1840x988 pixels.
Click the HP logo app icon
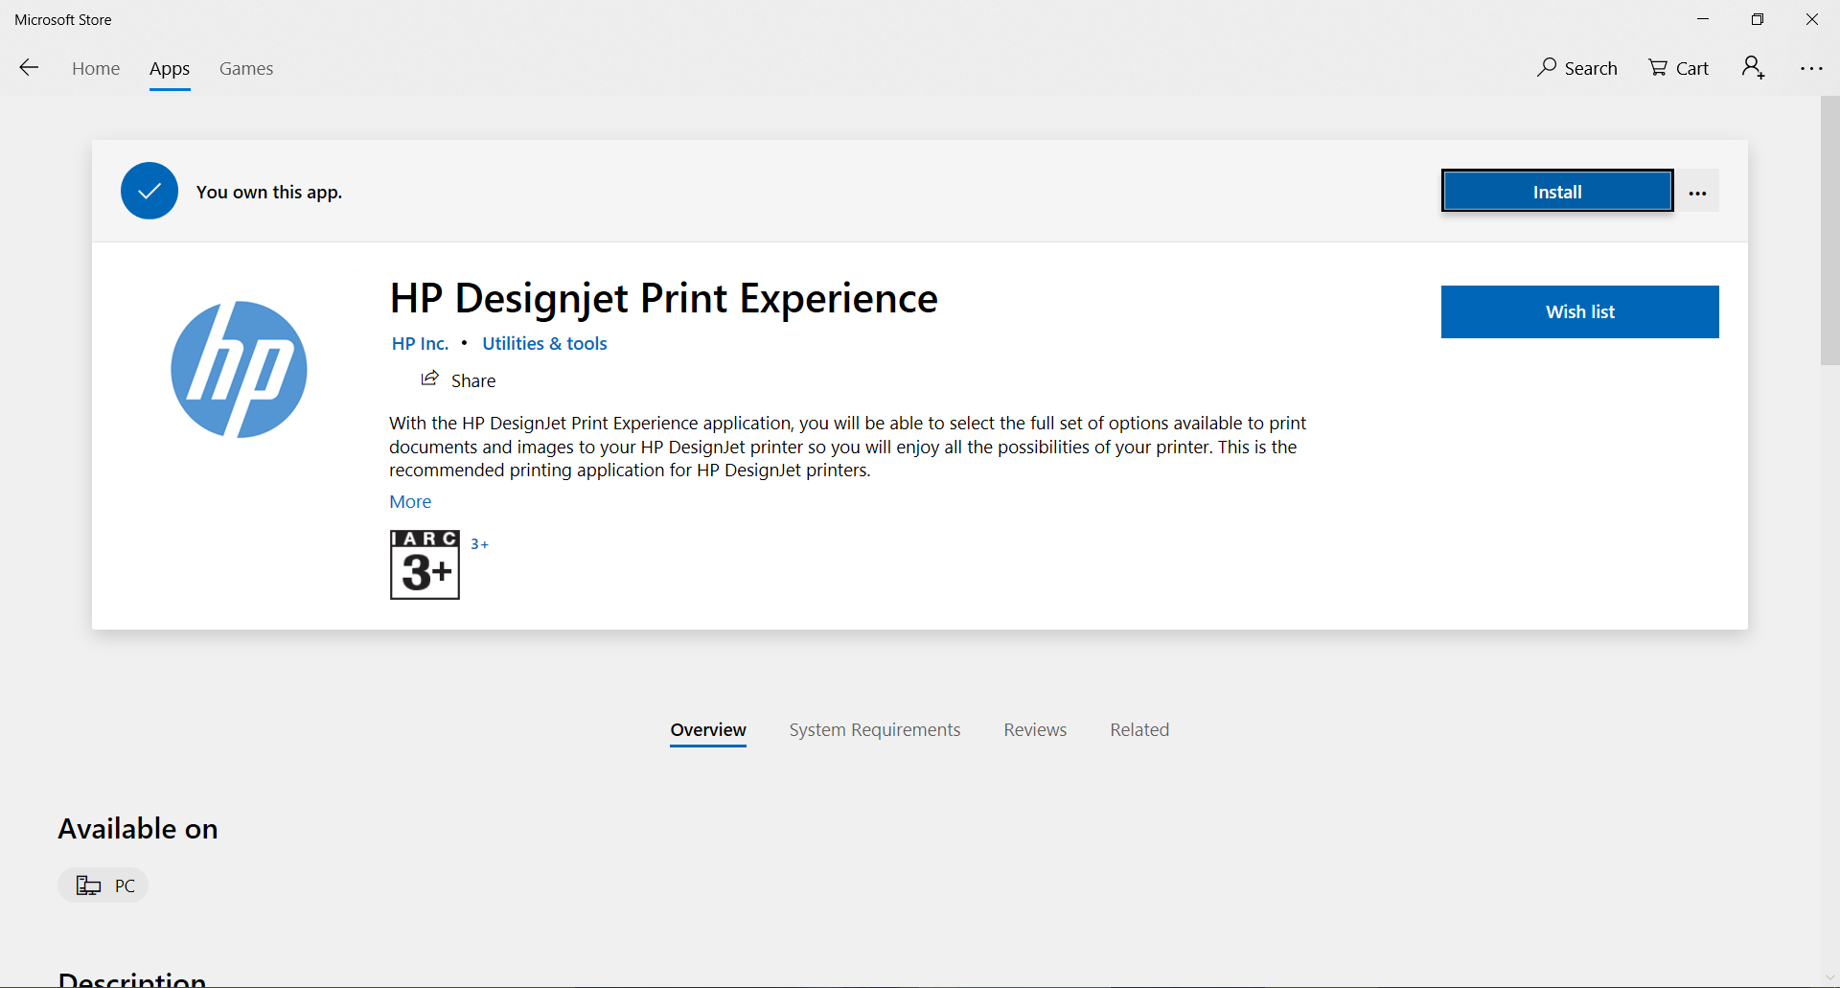tap(239, 369)
